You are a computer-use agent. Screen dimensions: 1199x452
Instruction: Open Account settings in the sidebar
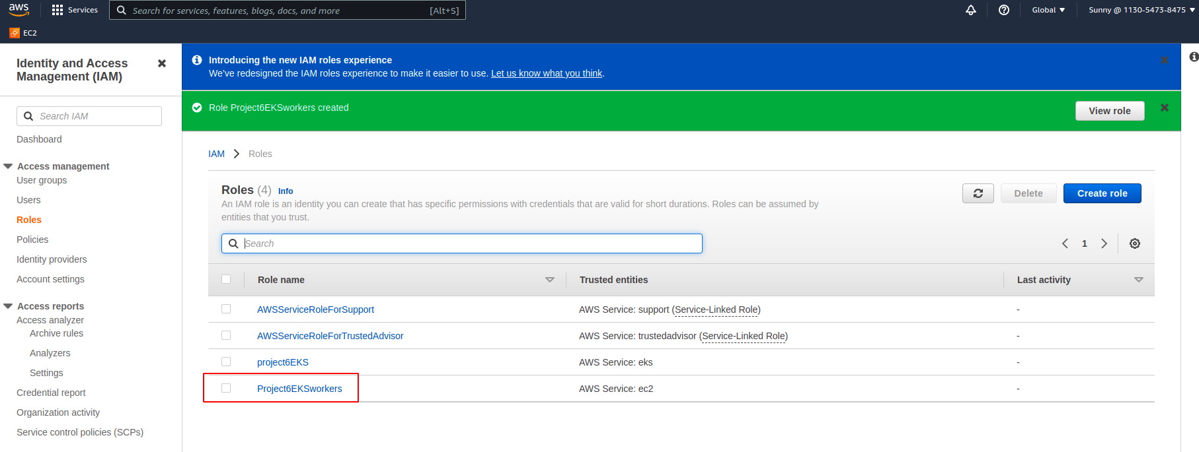point(50,279)
